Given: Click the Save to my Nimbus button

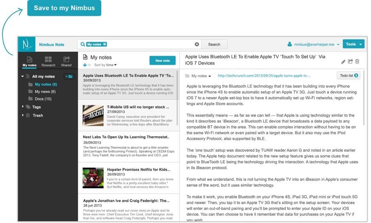Looking at the screenshot, I should tap(64, 8).
